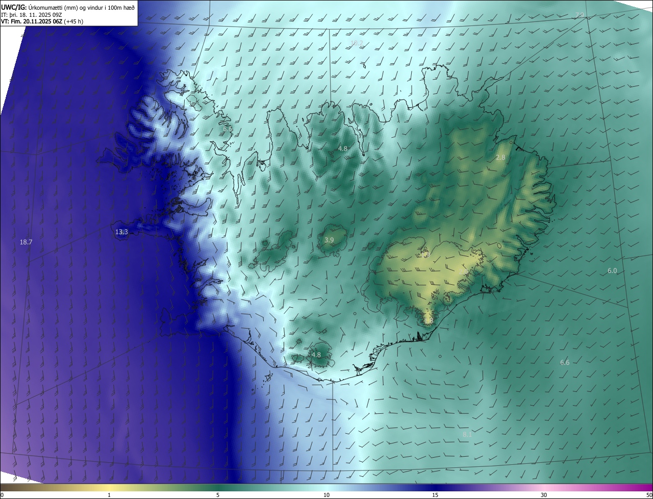This screenshot has width=653, height=499.
Task: Click the '1' tick label on the colour scale
Action: 109,495
